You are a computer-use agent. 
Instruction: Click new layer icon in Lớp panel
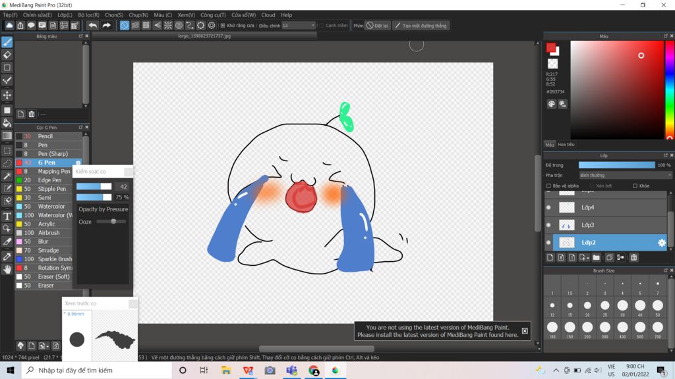tap(550, 257)
